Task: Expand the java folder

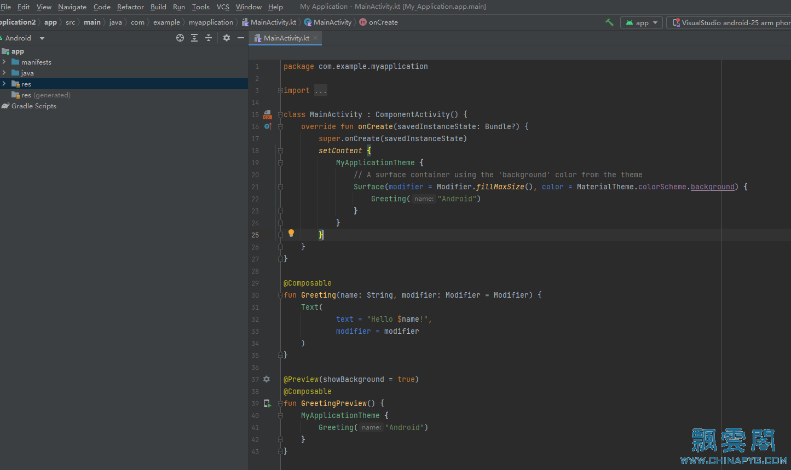Action: click(x=4, y=73)
